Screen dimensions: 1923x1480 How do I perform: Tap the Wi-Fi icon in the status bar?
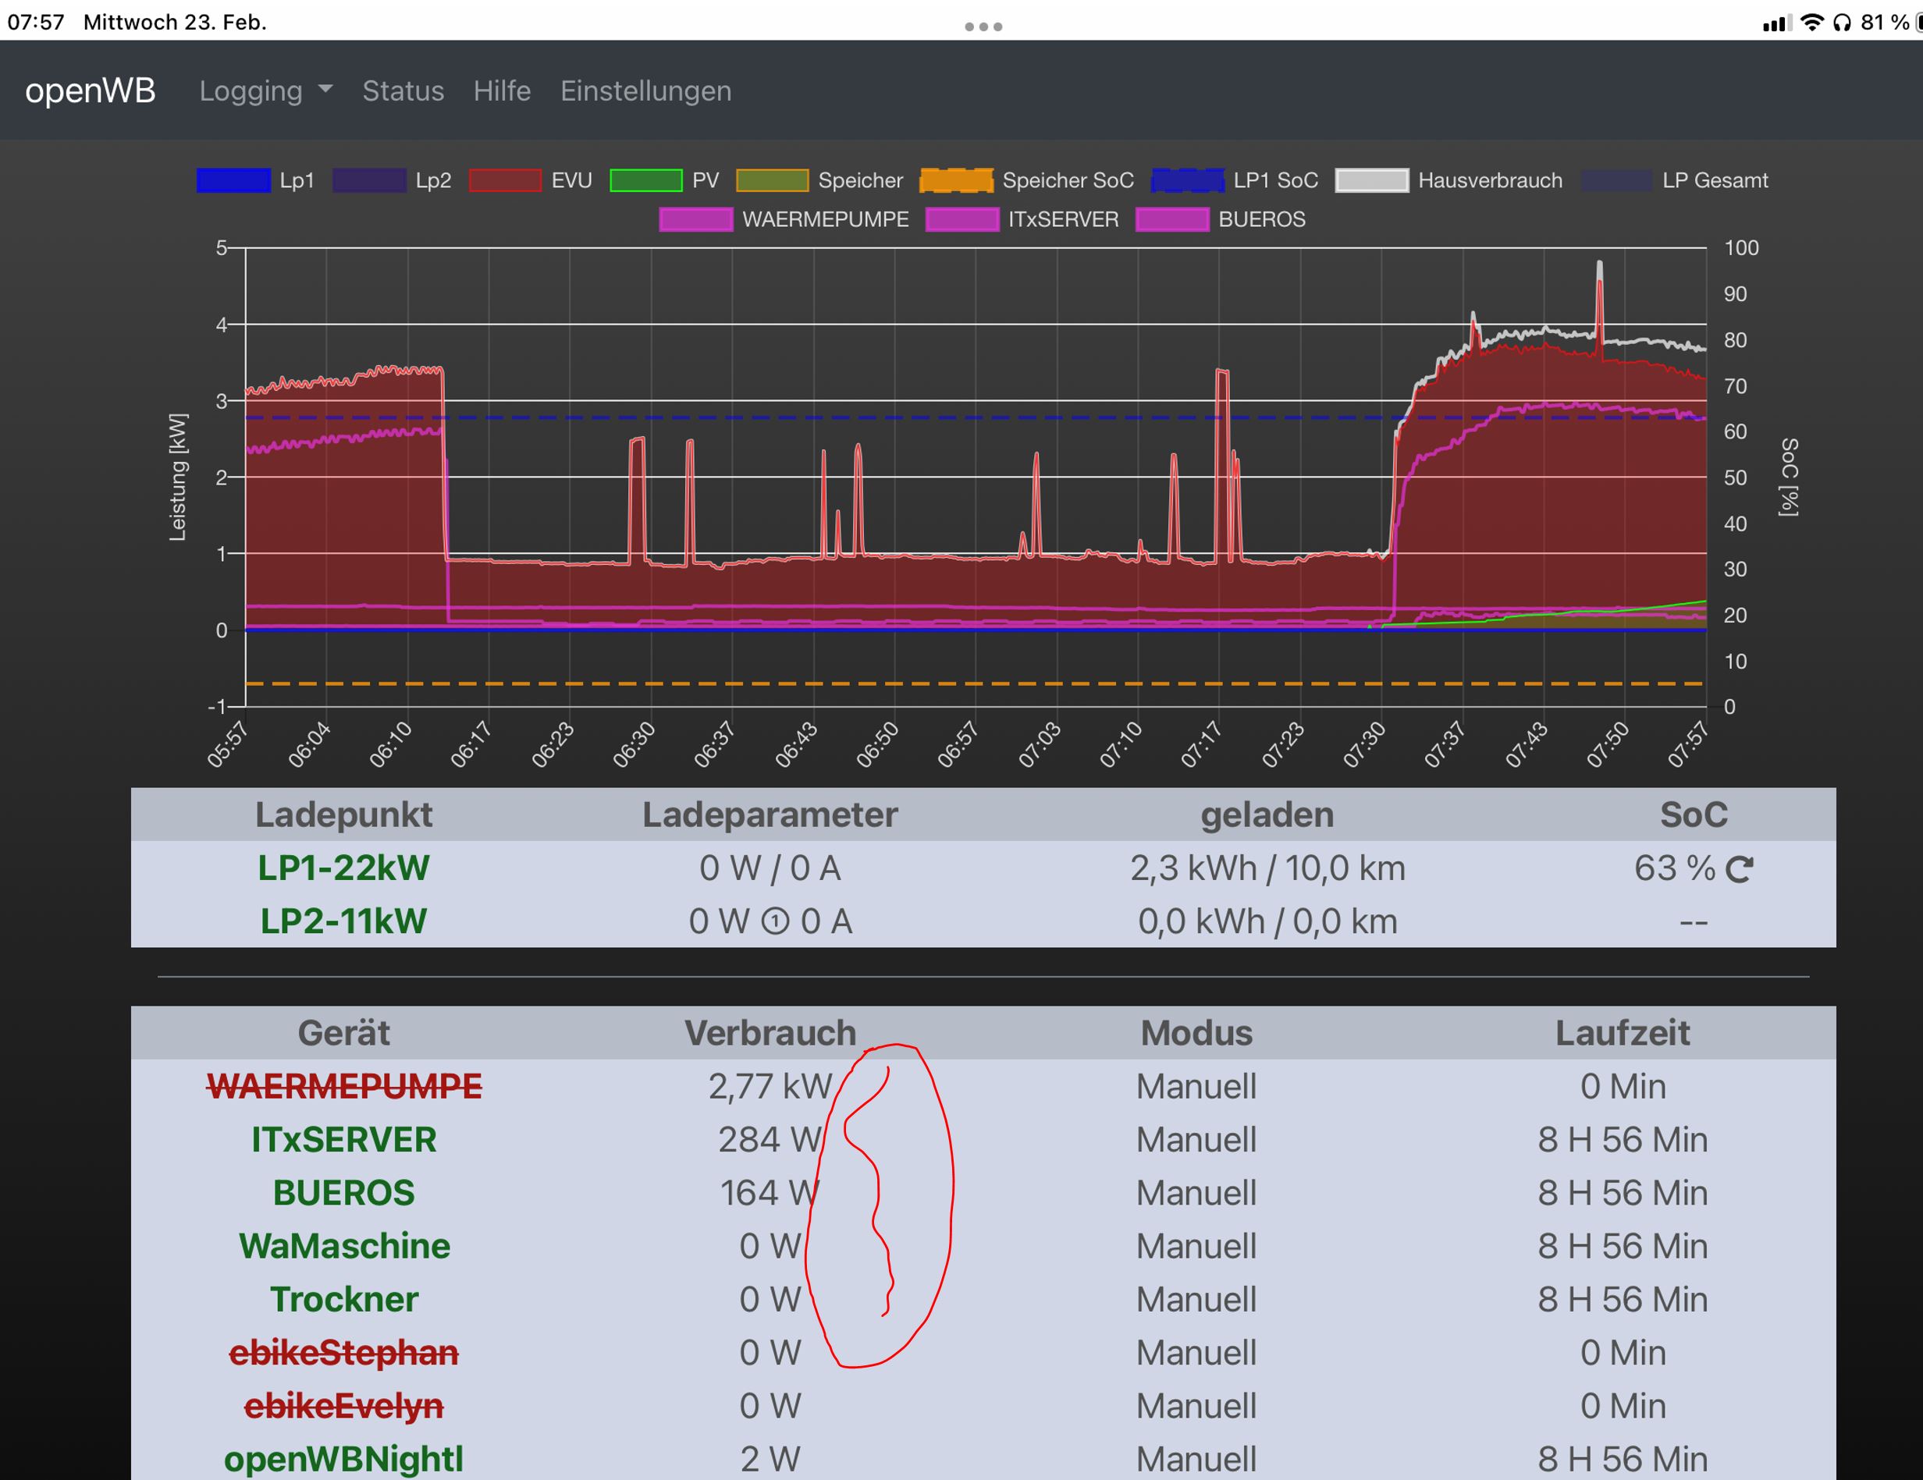click(x=1811, y=23)
